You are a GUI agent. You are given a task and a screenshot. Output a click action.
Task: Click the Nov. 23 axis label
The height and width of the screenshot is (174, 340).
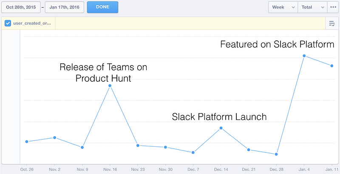(x=138, y=169)
